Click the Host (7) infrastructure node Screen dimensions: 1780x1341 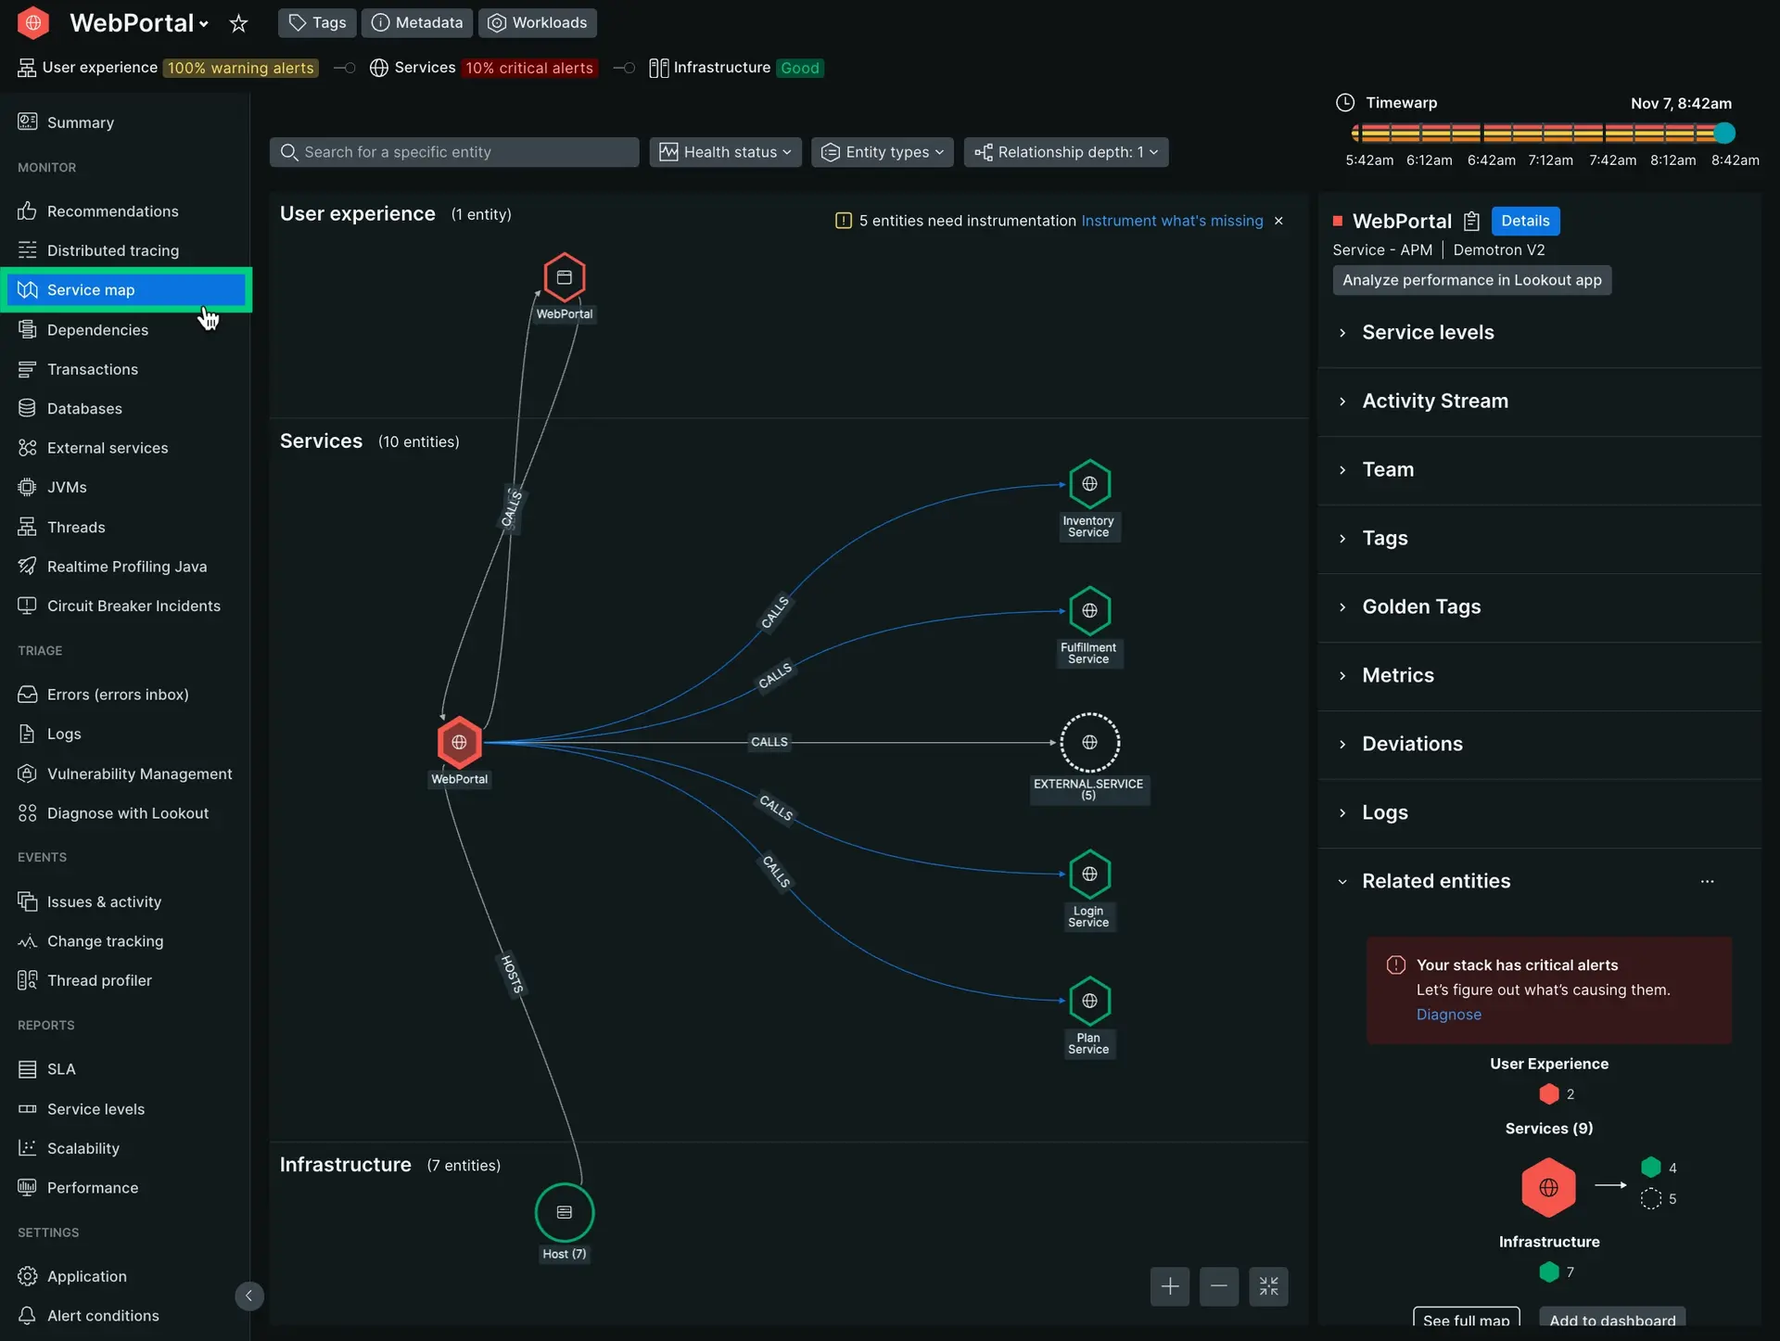(564, 1212)
